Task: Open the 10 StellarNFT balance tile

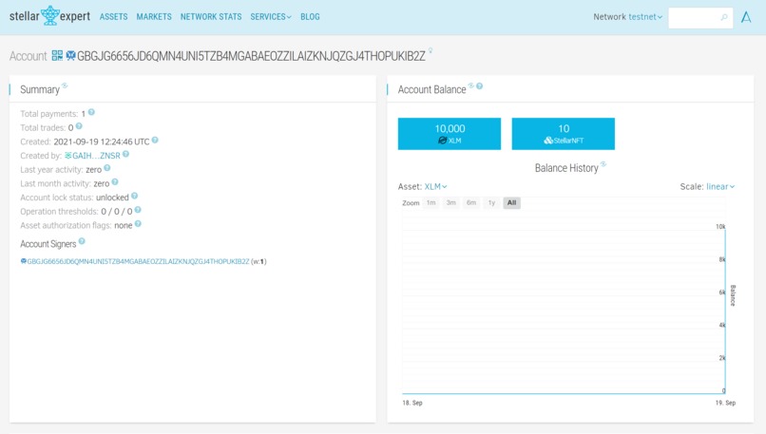Action: tap(564, 134)
